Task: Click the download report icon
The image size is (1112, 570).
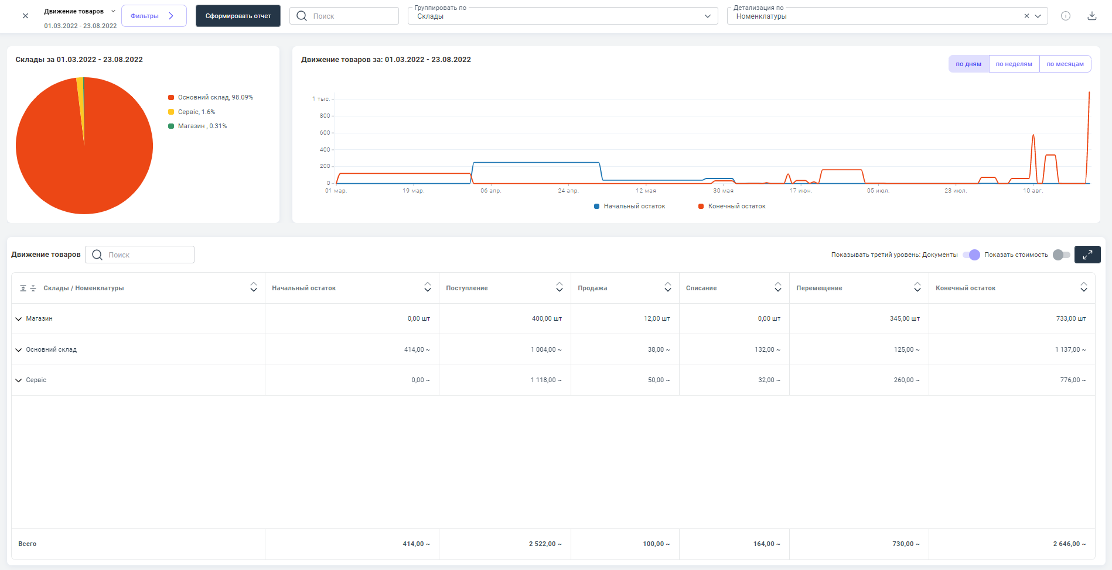Action: (1091, 16)
